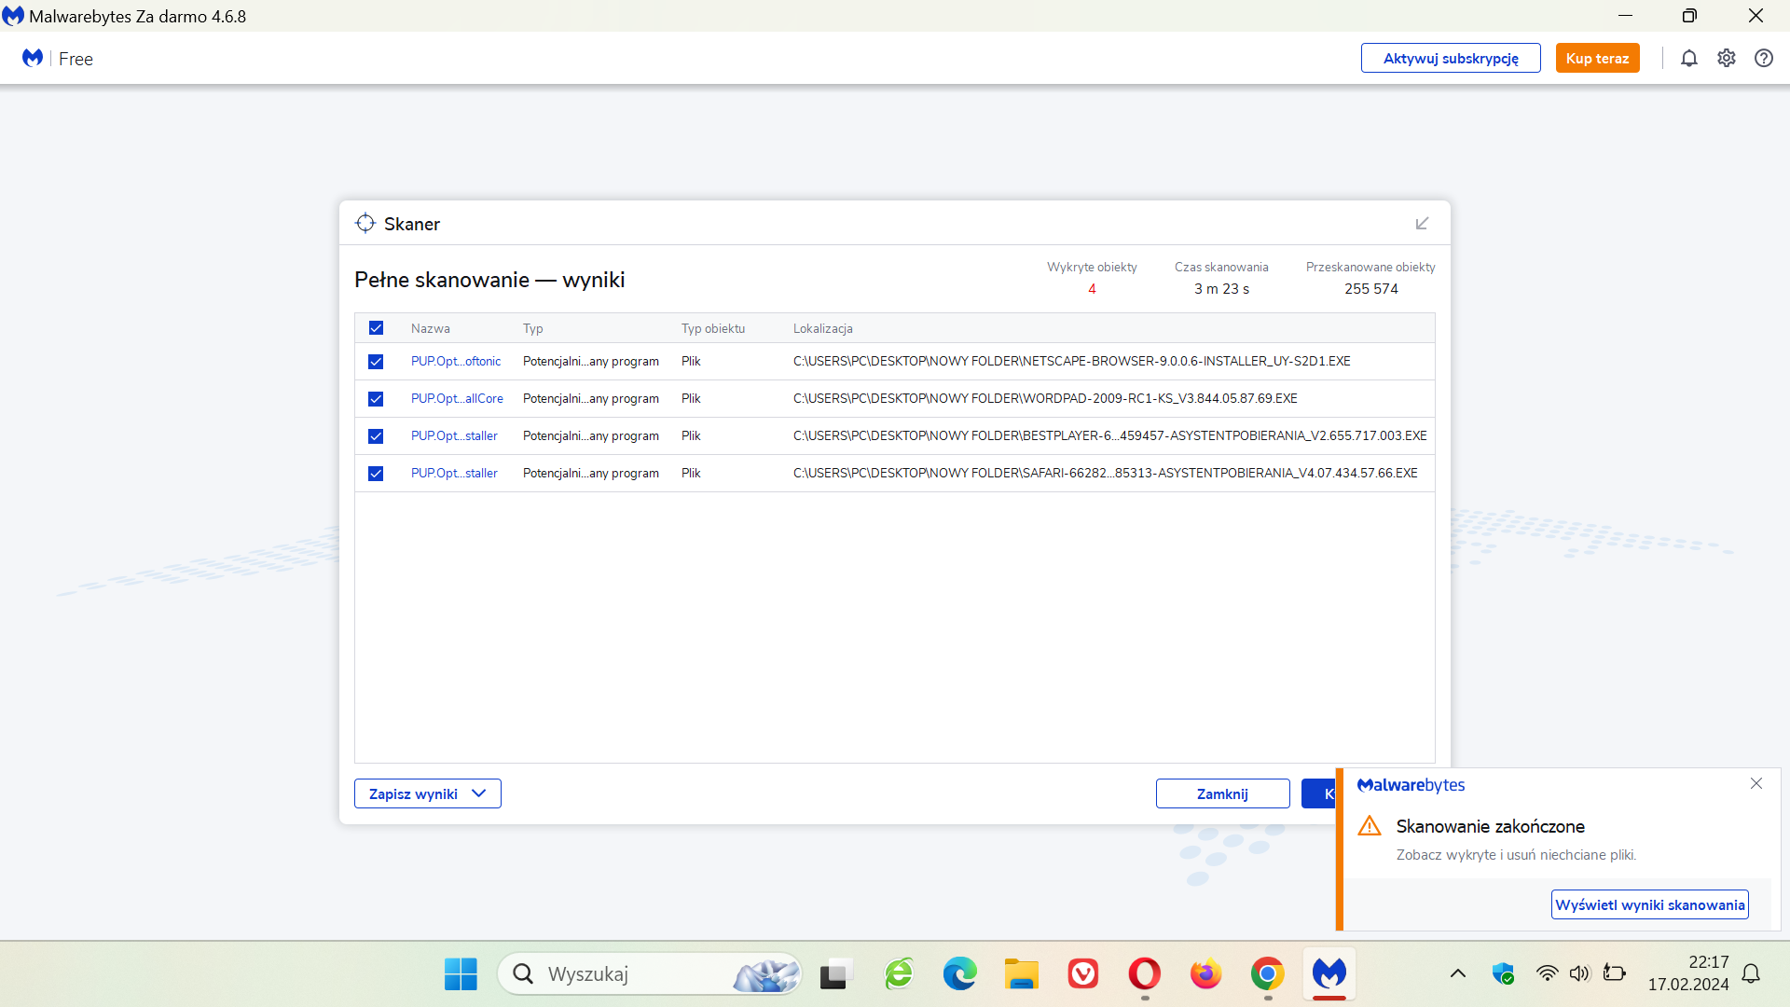This screenshot has height=1007, width=1790.
Task: Click Aktywuj subskrypcję button
Action: [x=1451, y=58]
